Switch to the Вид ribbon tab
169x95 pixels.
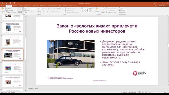(x=60, y=6)
